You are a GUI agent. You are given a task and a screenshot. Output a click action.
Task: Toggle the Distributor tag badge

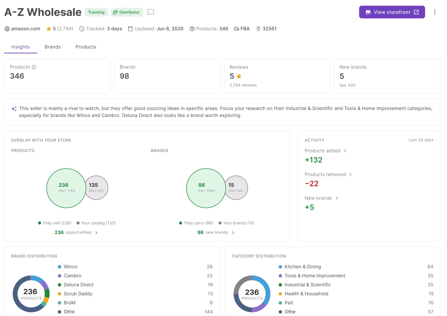[127, 12]
